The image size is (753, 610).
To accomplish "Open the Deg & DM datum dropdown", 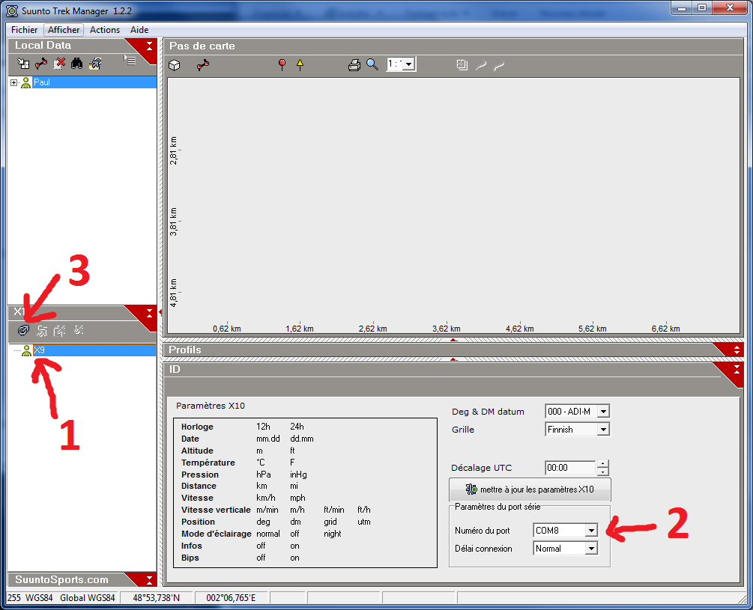I will [603, 412].
